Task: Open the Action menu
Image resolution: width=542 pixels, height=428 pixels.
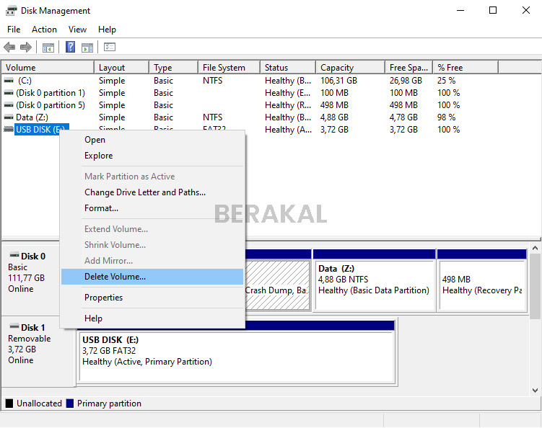Action: pyautogui.click(x=44, y=30)
